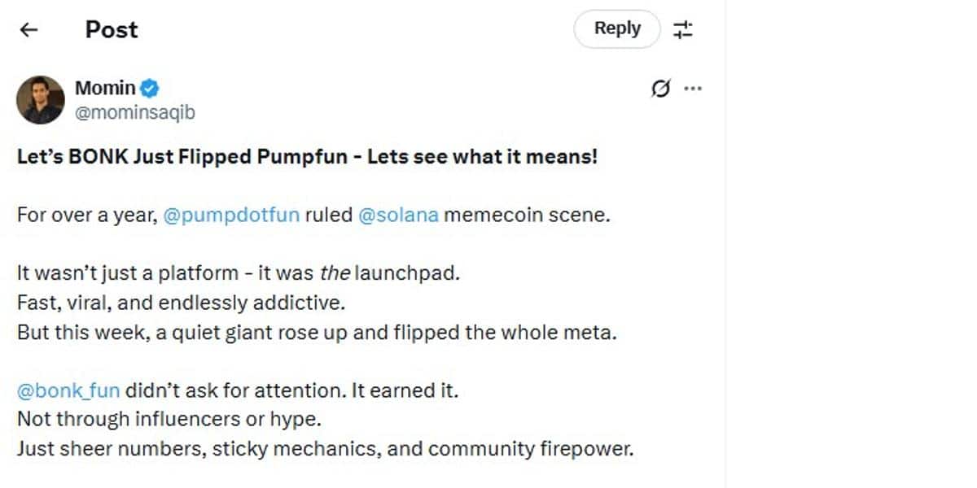Click 'Fast, viral, and endlessly addictive' line

point(182,303)
